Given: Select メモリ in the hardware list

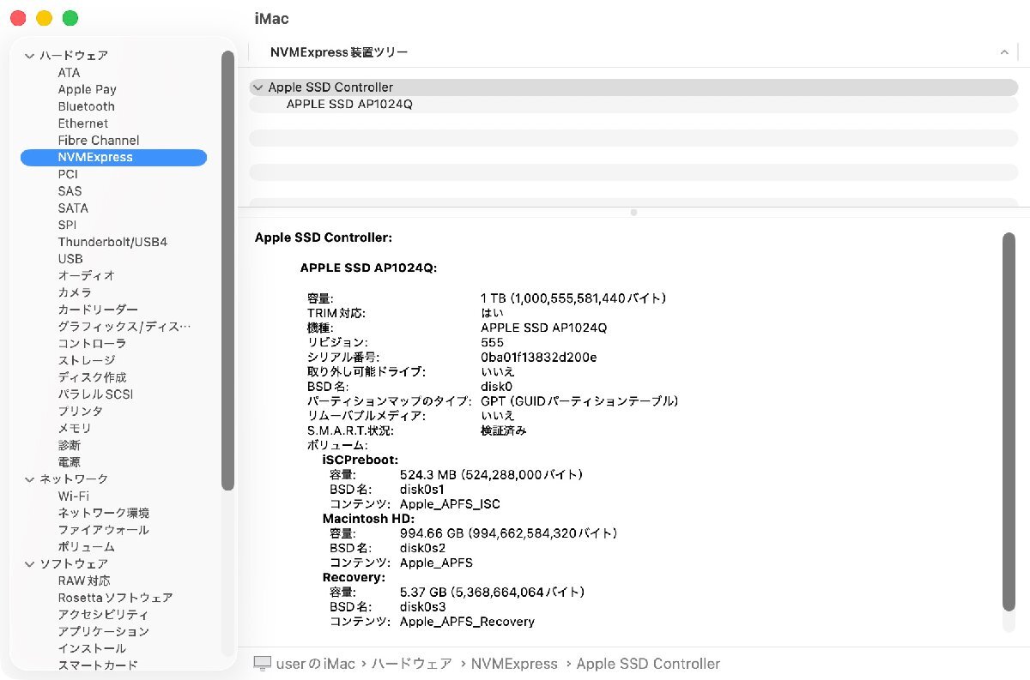Looking at the screenshot, I should 75,428.
